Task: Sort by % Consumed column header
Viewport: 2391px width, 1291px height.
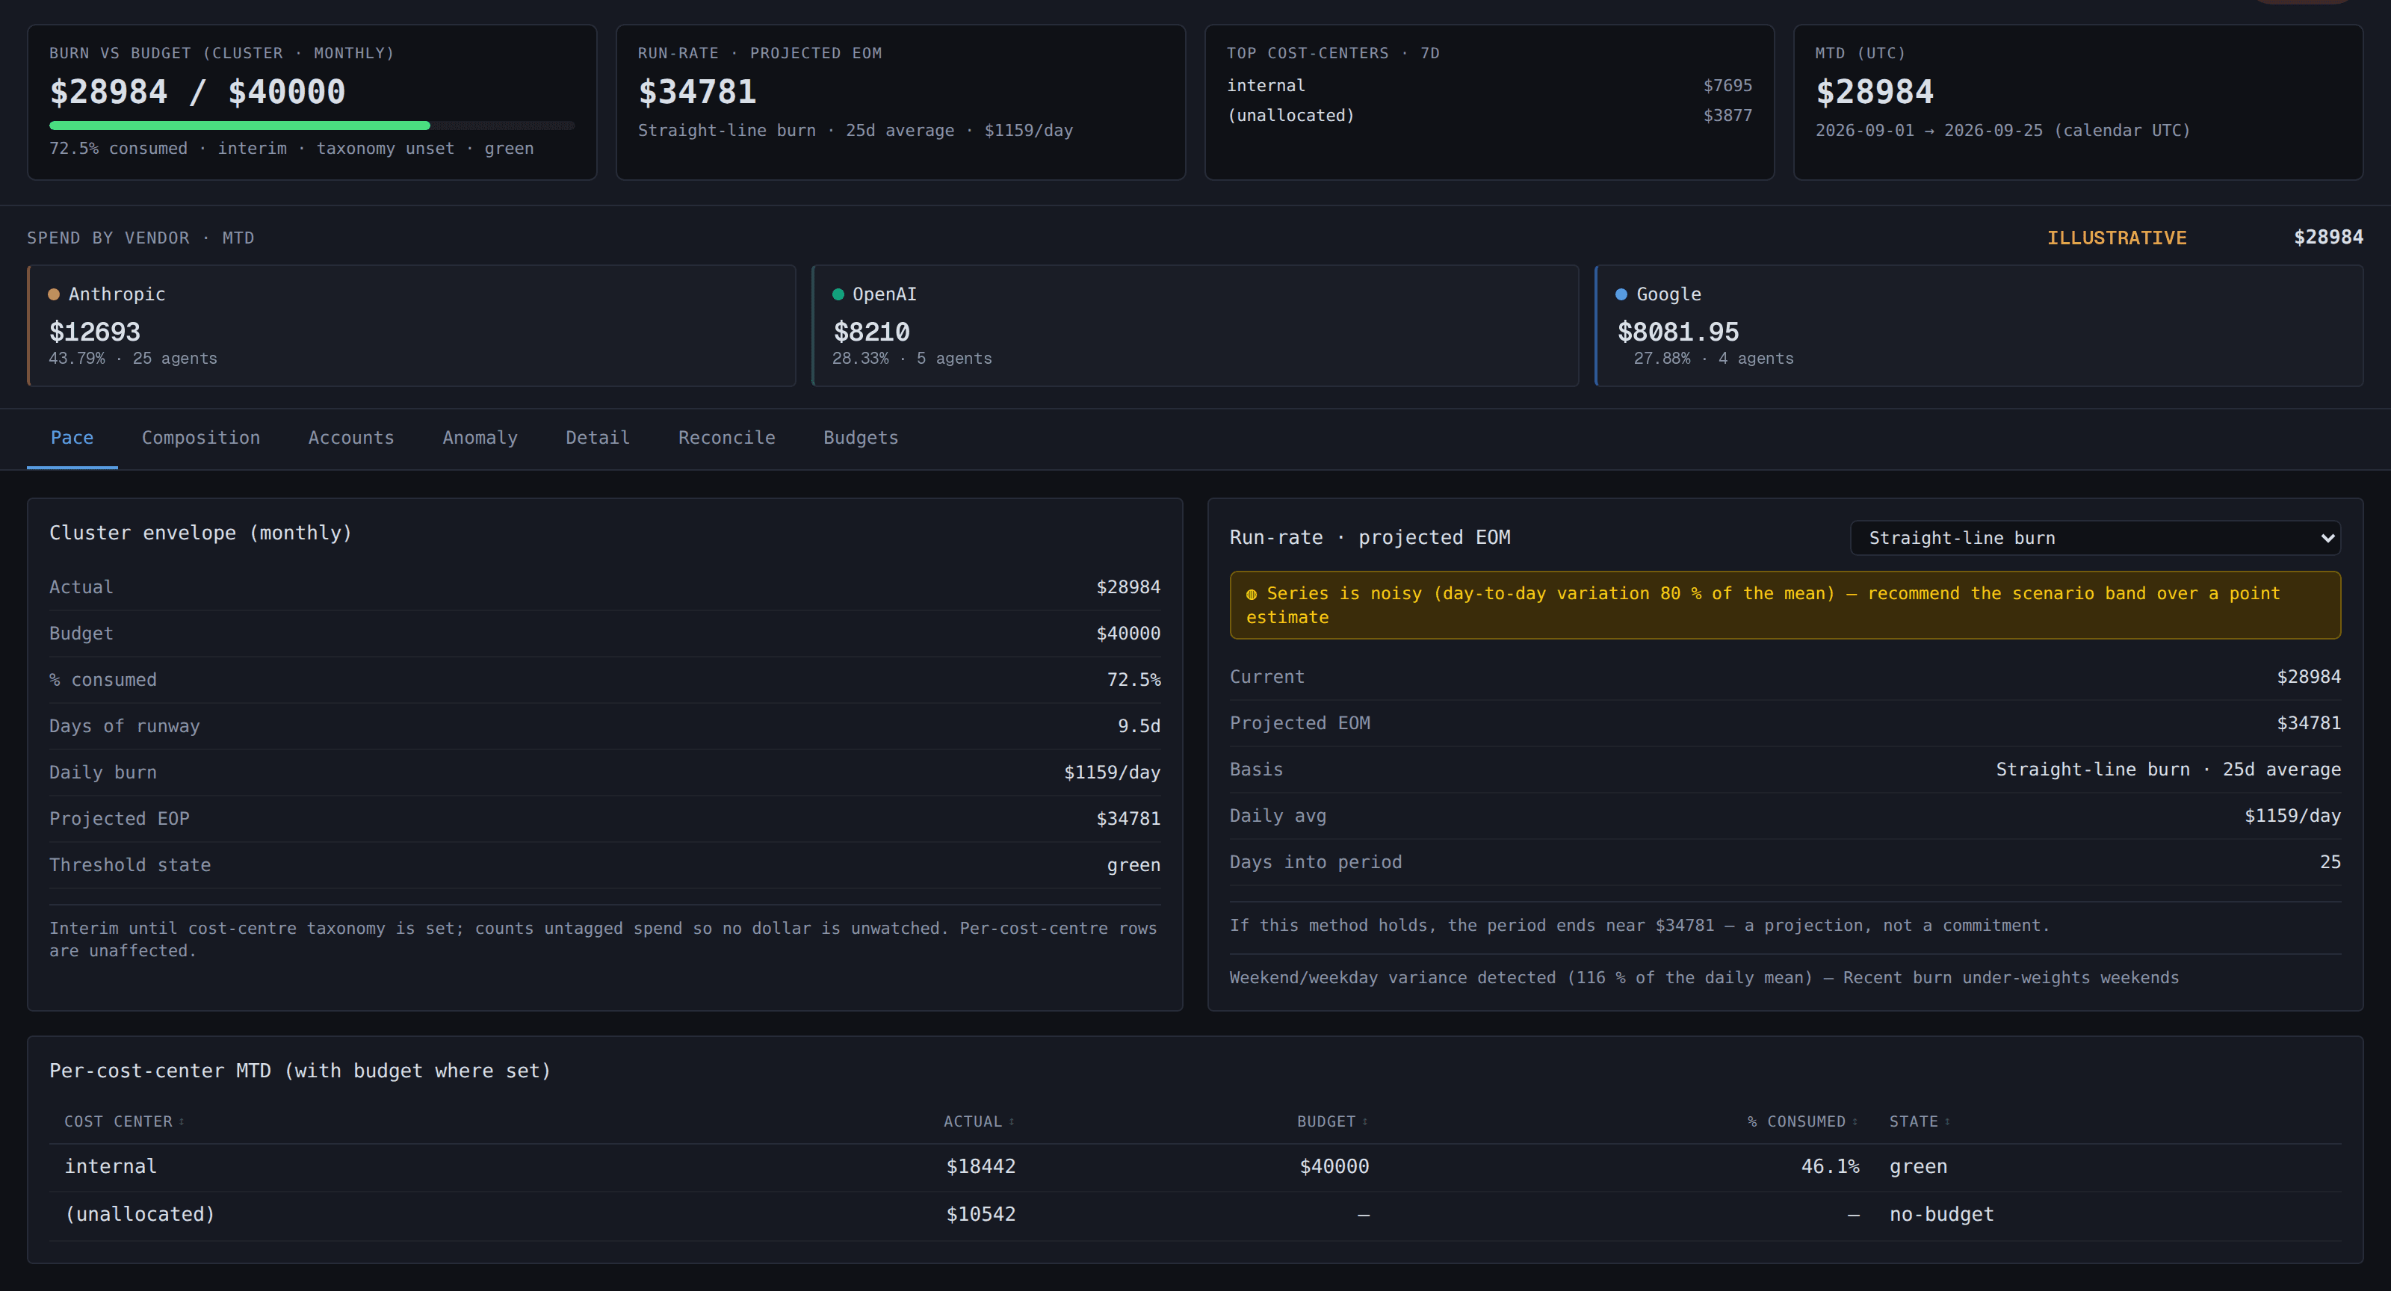Action: click(x=1802, y=1121)
